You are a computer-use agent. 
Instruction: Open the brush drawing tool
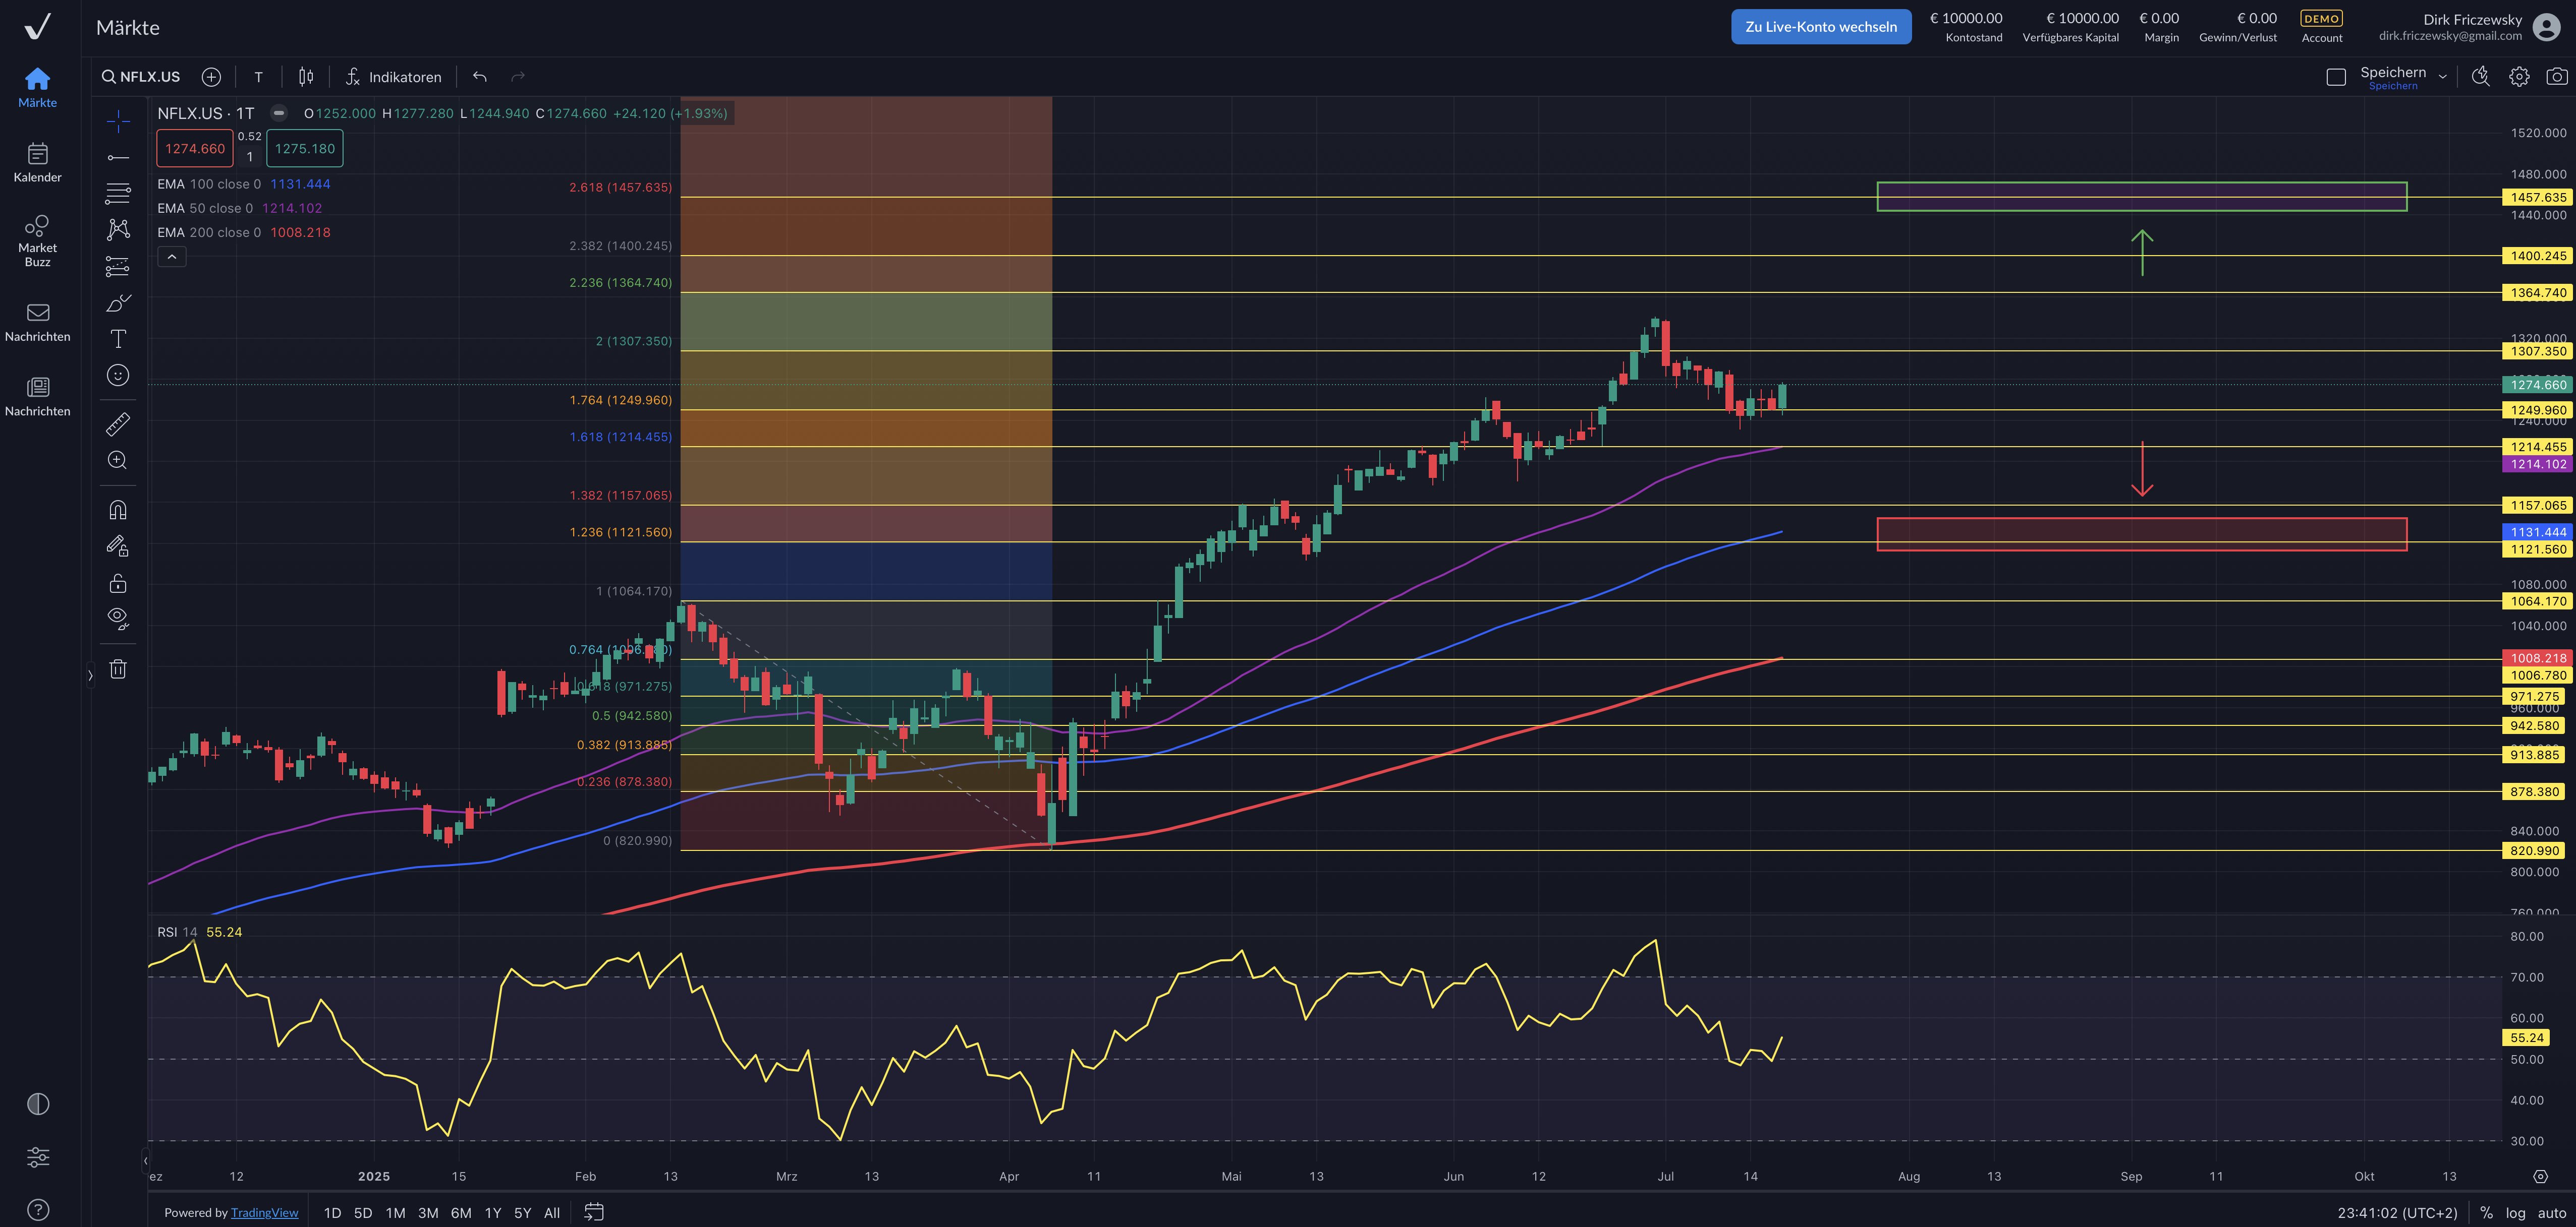point(118,302)
